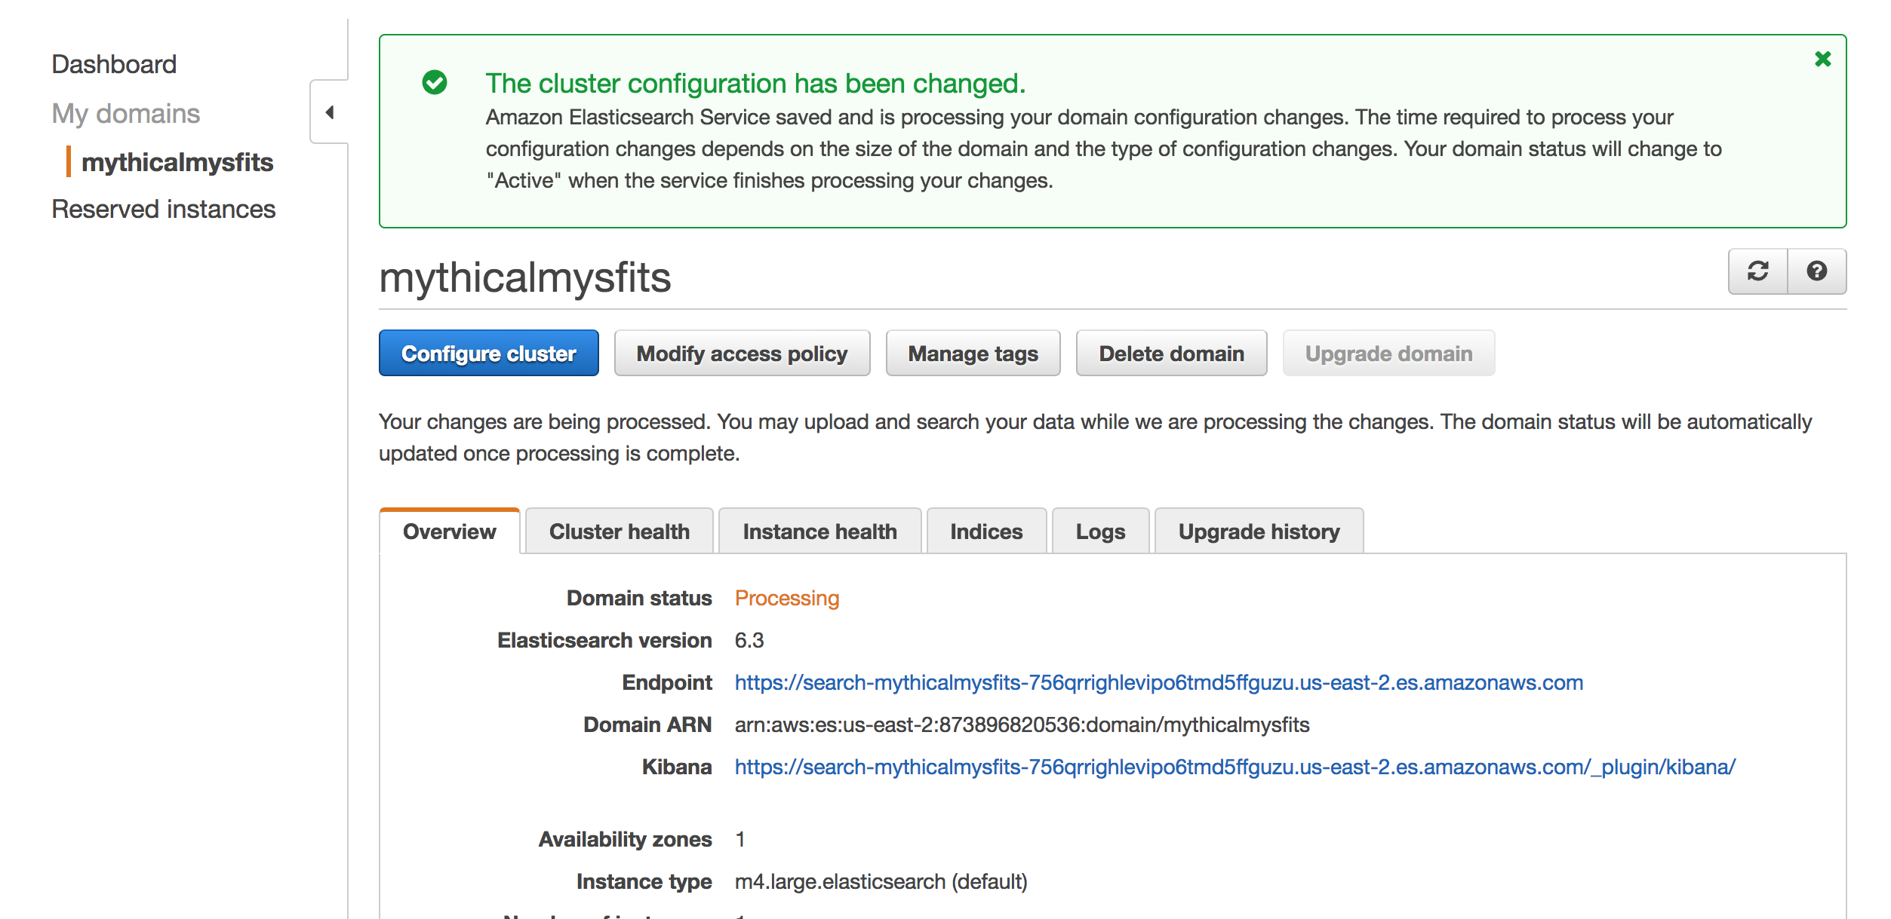Switch to the Overview tab
The height and width of the screenshot is (919, 1891).
450,531
